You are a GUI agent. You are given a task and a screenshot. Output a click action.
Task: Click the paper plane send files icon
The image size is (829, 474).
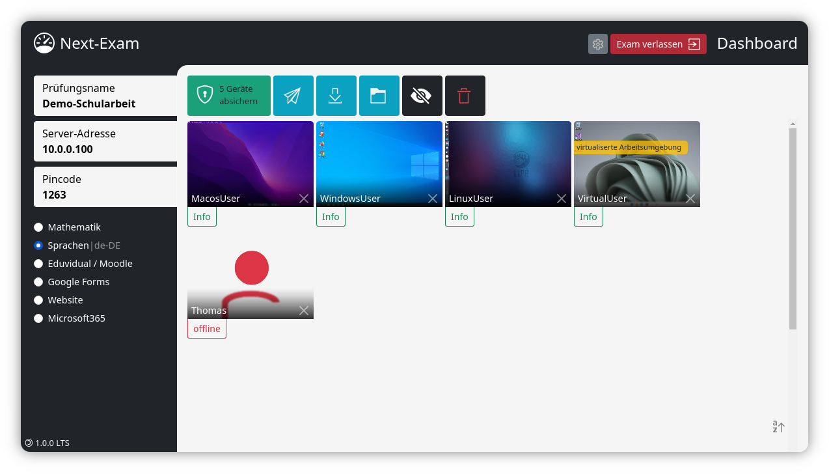click(293, 96)
